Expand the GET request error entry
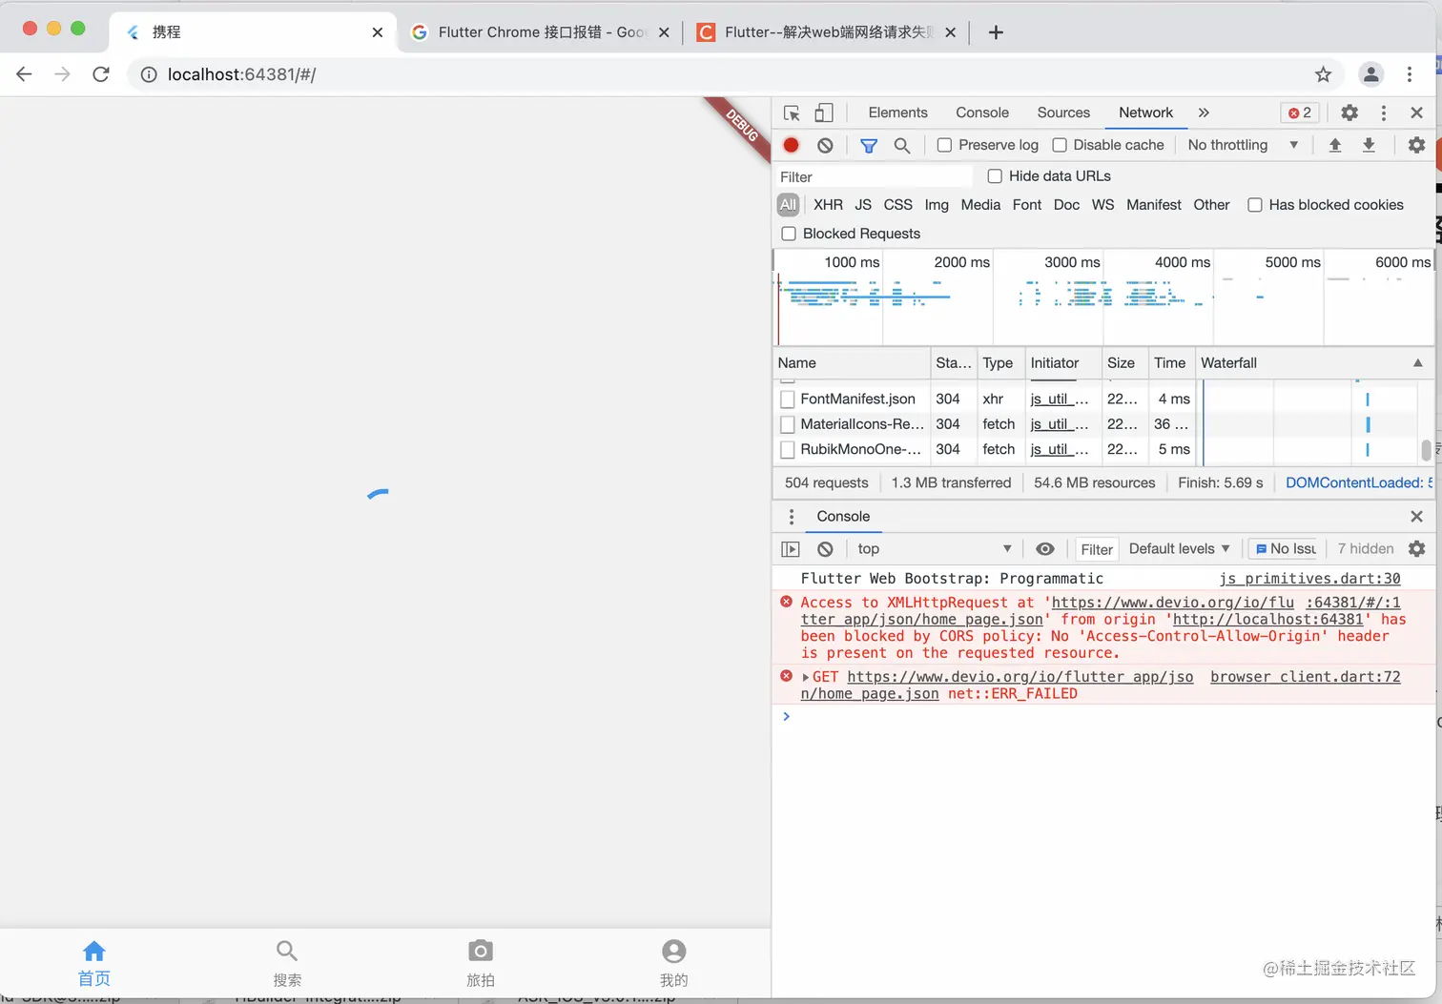This screenshot has height=1004, width=1442. click(x=806, y=677)
